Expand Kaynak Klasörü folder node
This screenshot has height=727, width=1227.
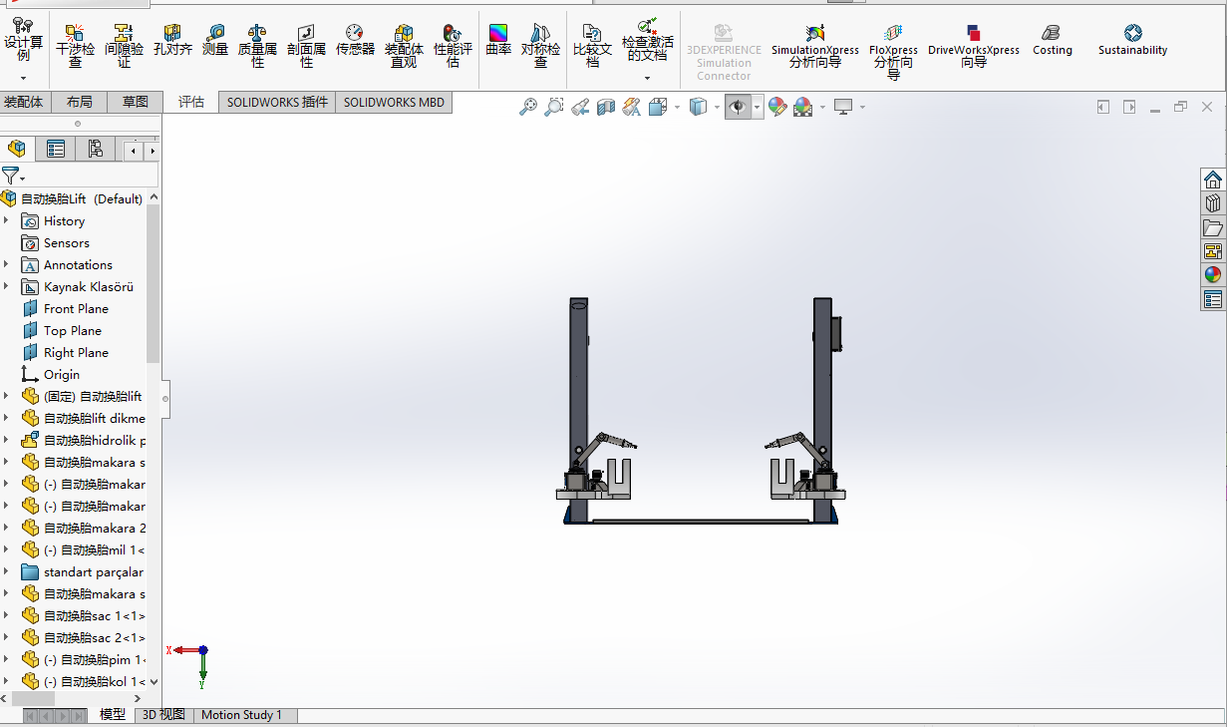coord(6,286)
